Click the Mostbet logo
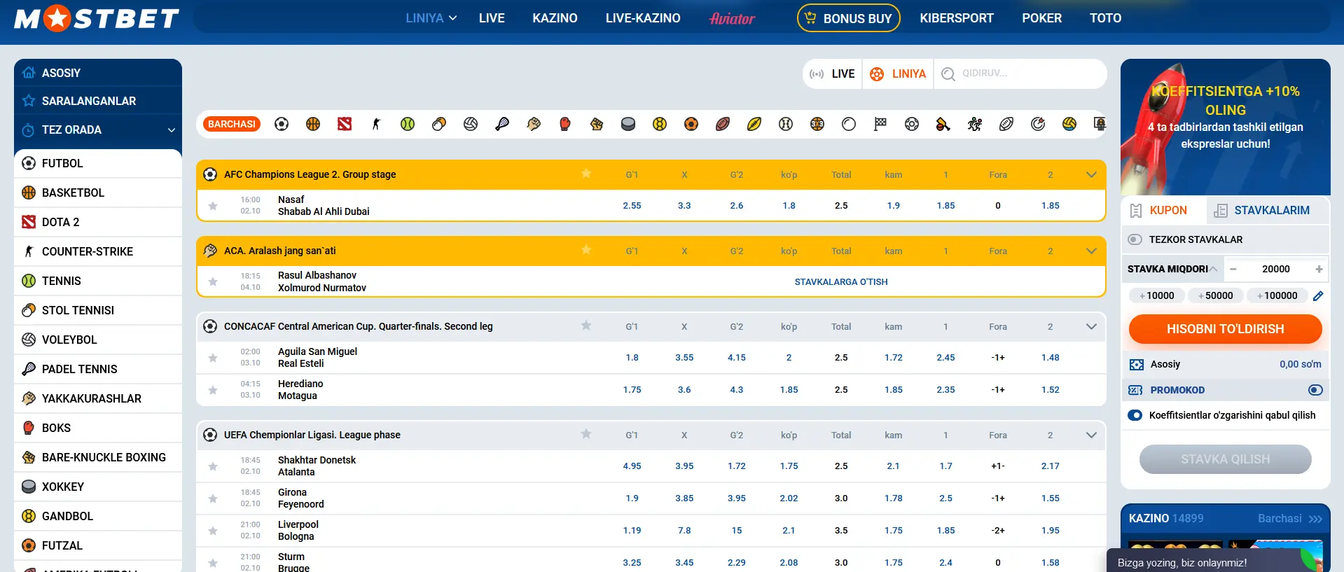This screenshot has width=1344, height=572. (x=97, y=18)
